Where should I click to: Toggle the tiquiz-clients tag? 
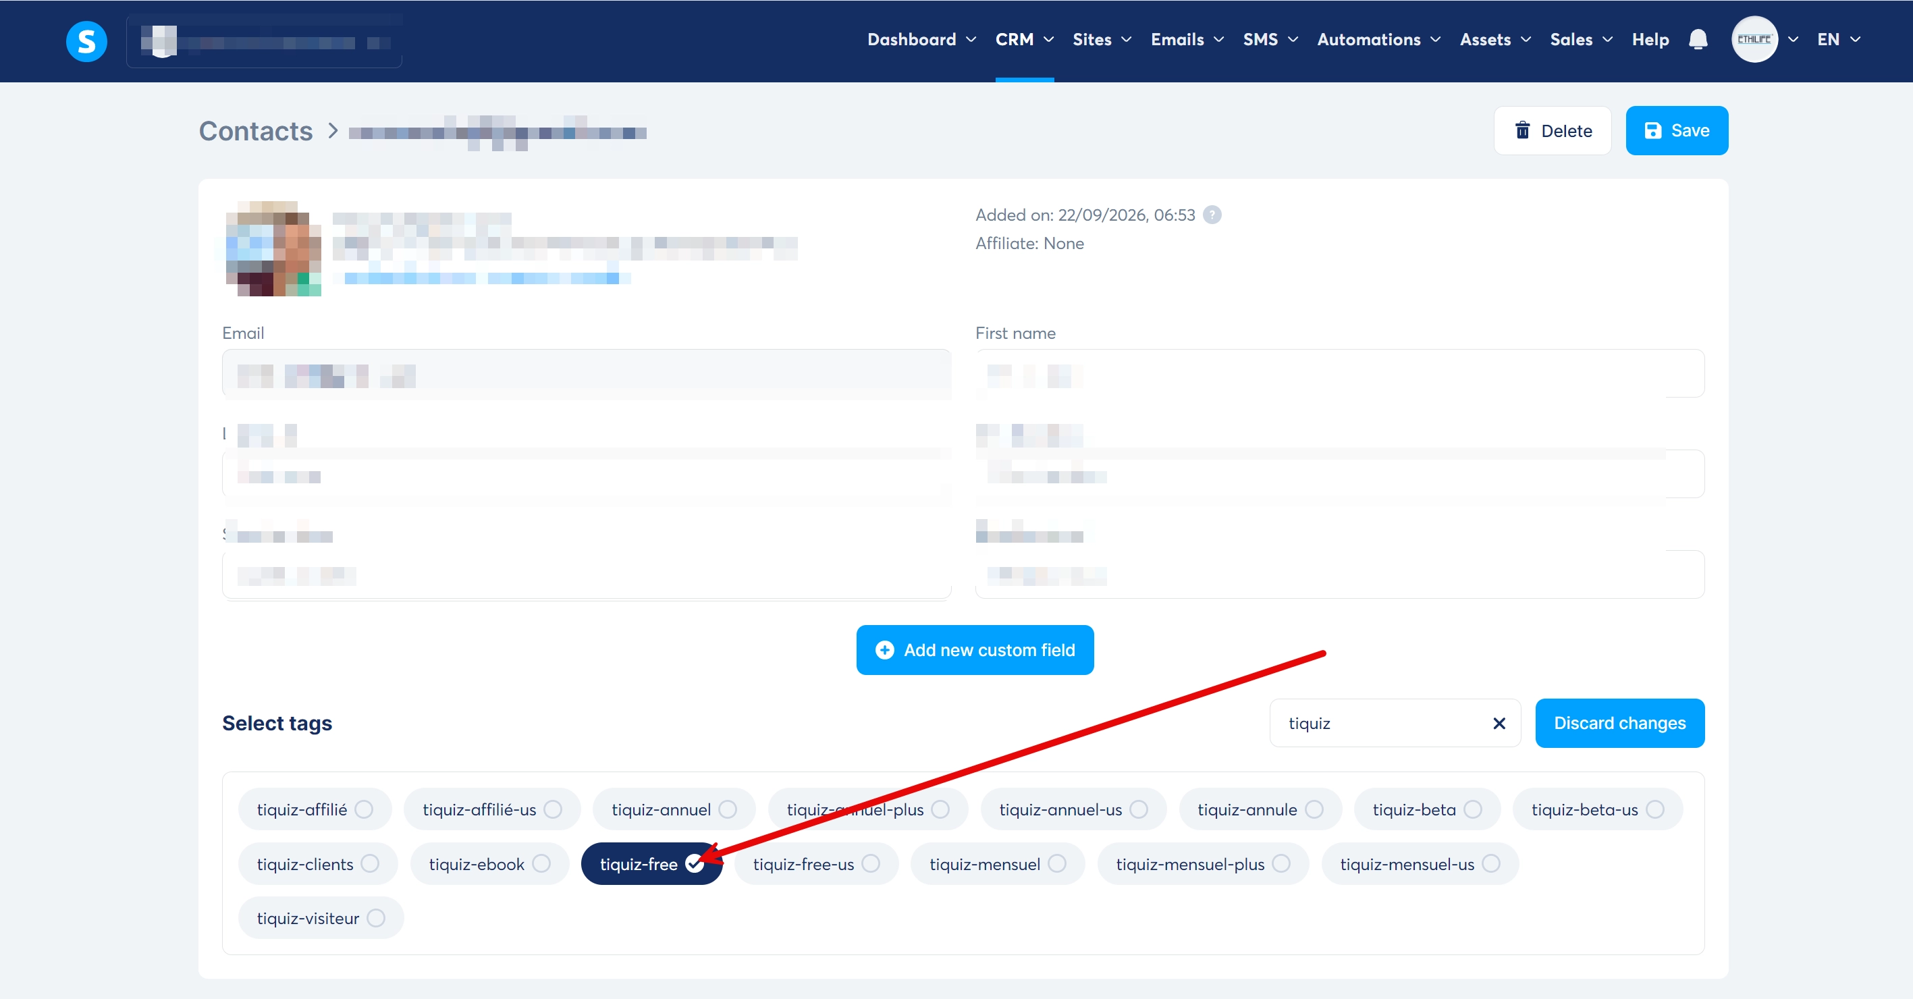(318, 863)
